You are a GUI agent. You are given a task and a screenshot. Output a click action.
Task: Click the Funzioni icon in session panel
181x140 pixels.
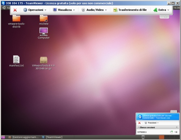point(146,123)
